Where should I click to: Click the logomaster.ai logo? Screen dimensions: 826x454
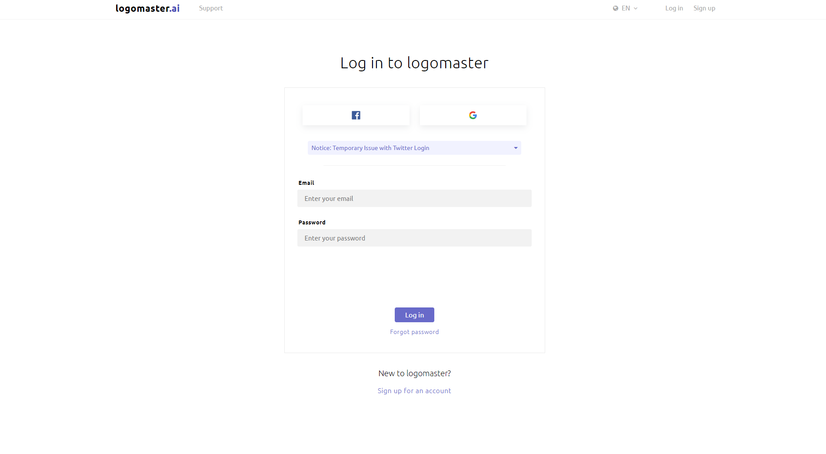pos(147,8)
